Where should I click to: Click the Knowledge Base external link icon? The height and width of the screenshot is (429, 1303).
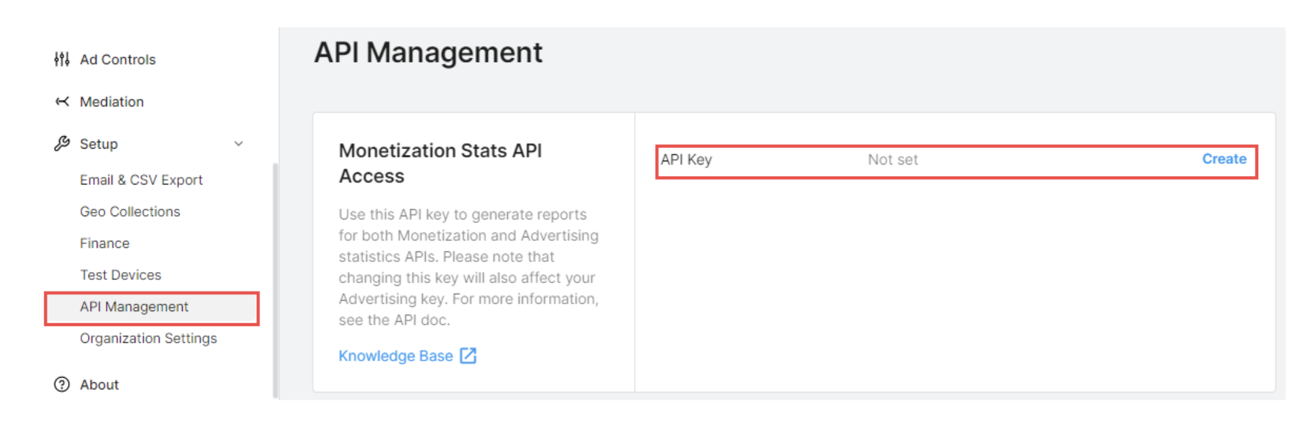coord(469,355)
